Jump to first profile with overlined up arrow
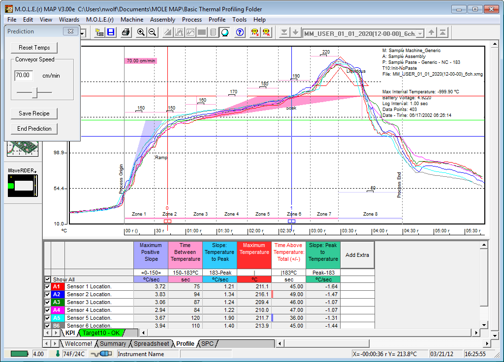 tap(442, 32)
